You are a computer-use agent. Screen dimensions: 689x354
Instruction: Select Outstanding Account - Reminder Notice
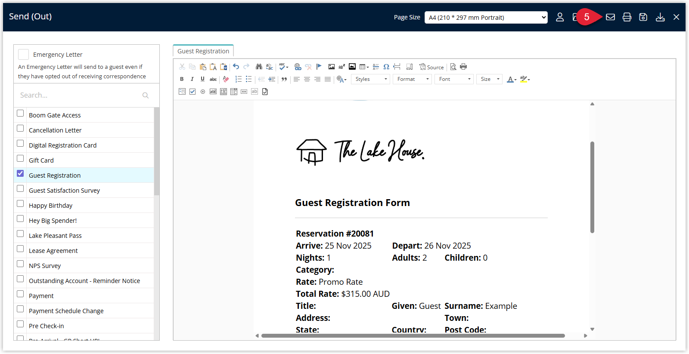coord(84,280)
